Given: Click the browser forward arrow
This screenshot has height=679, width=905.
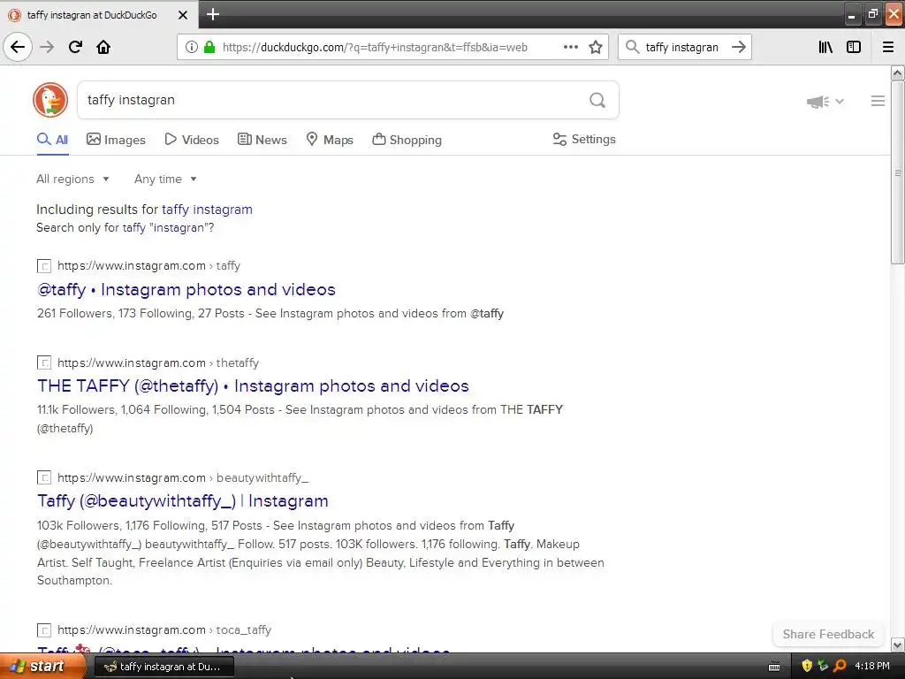Looking at the screenshot, I should click(x=47, y=47).
